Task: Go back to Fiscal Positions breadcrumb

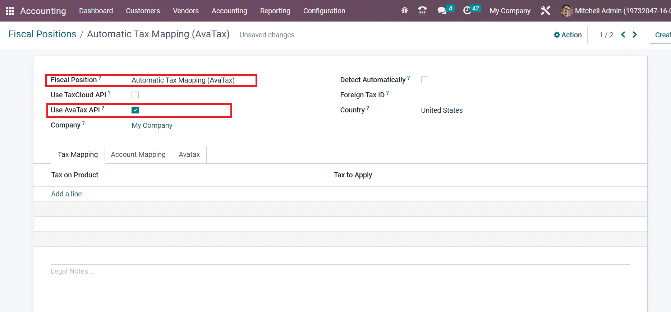Action: point(42,34)
